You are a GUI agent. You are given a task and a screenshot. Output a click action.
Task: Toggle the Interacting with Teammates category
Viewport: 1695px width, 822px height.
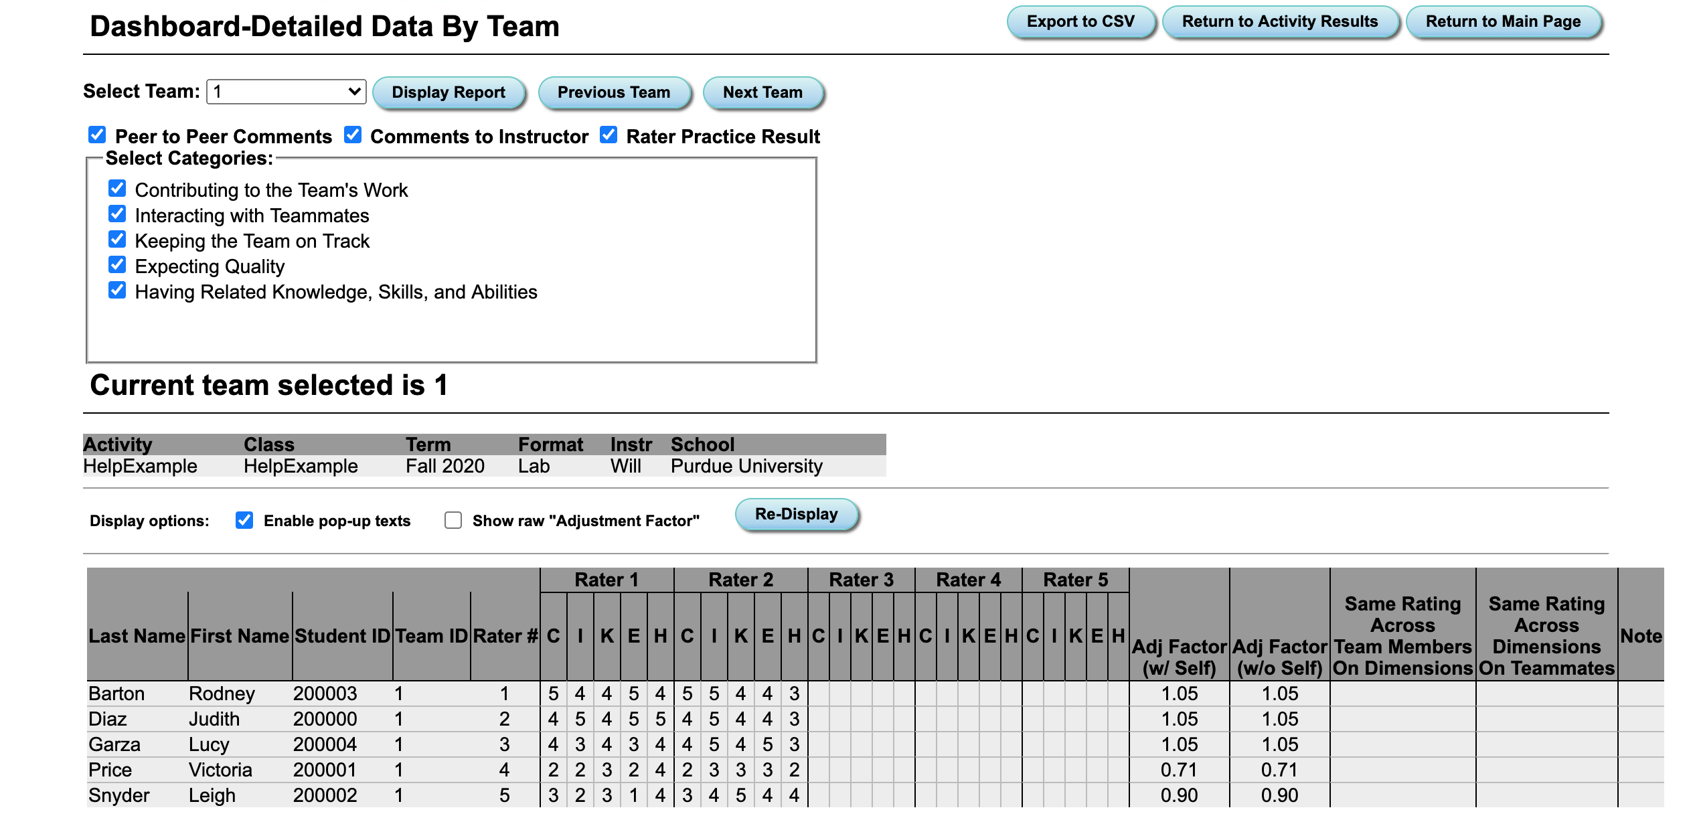[117, 214]
